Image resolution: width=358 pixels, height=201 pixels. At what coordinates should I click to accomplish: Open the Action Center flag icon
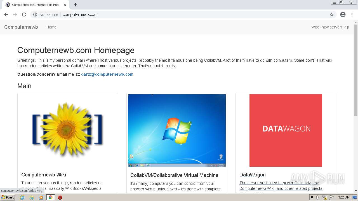coord(331,197)
